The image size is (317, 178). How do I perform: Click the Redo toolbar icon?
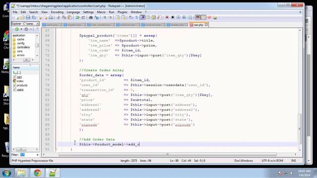(83, 18)
